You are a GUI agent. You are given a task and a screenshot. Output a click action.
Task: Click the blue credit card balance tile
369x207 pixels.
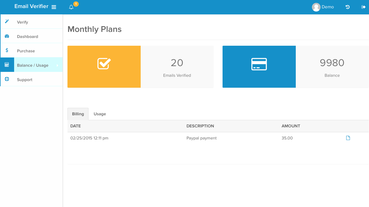(x=259, y=66)
